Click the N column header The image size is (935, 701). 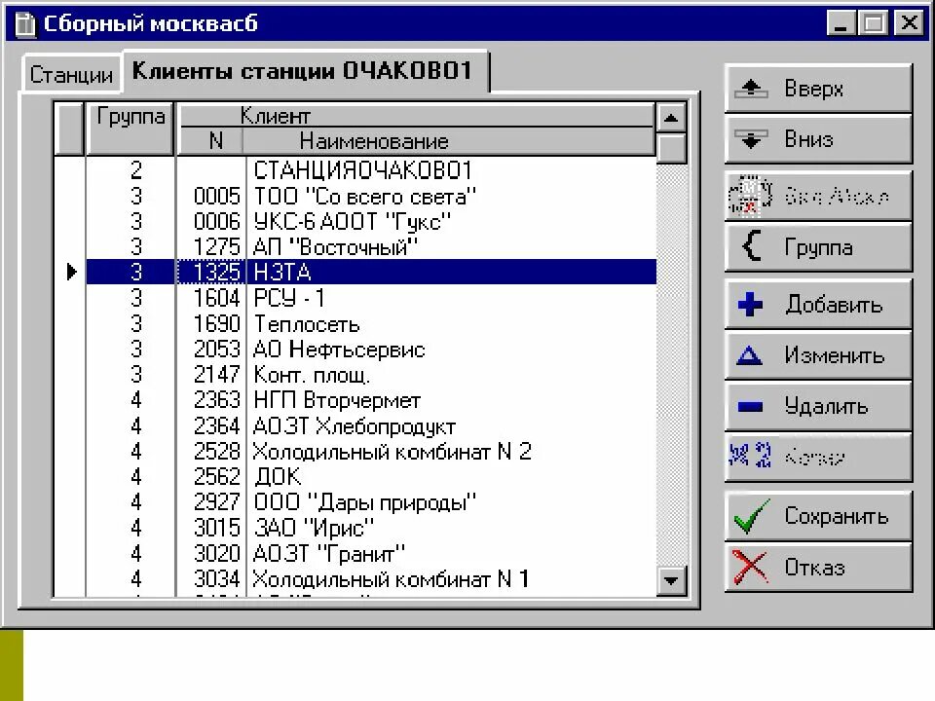point(210,141)
